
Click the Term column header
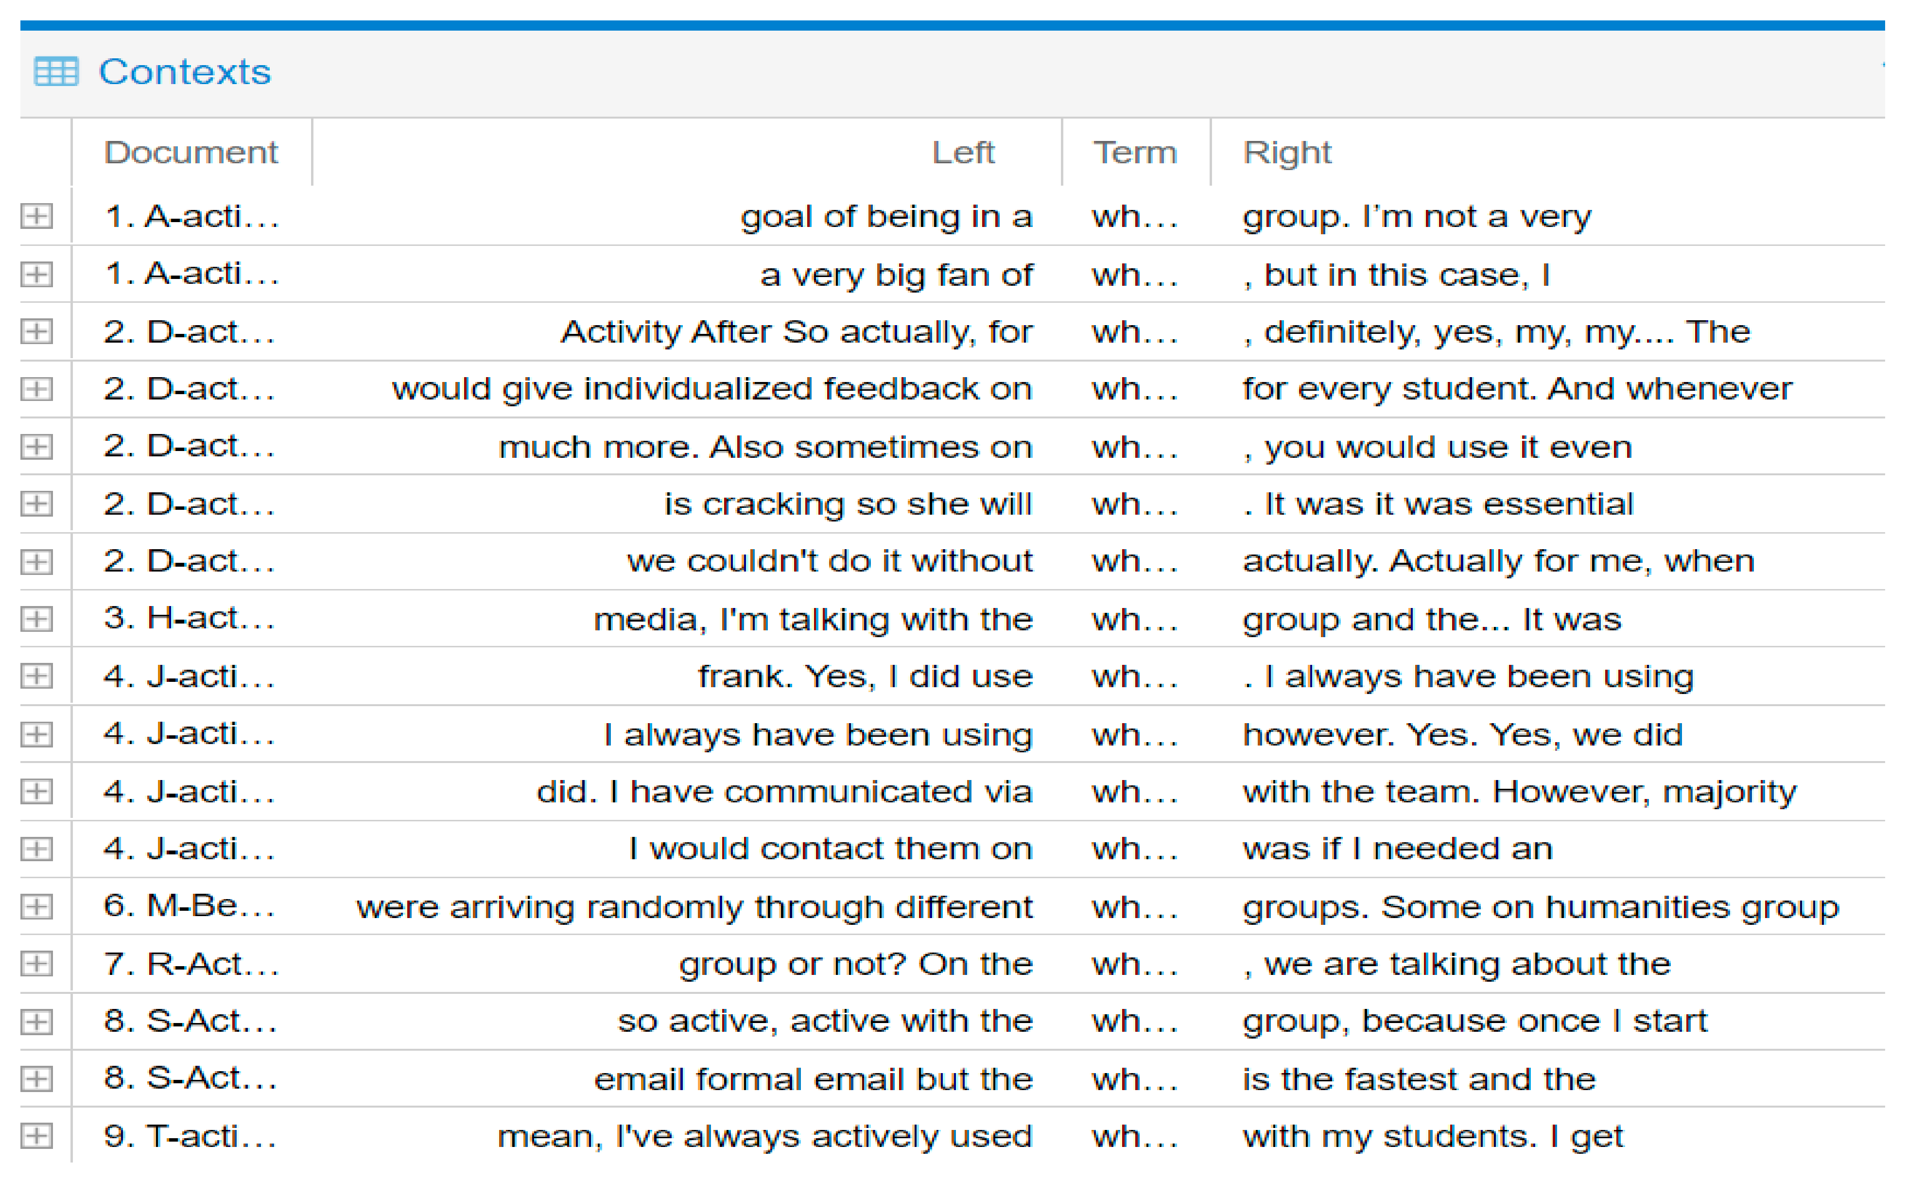coord(1134,152)
